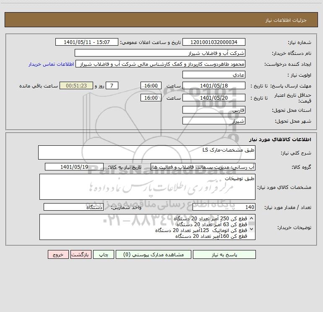Viewport: 323px width, 312px height.
Task: Select line 'قطع کن اتوماتیک 125آمپر'
Action: 201,230
